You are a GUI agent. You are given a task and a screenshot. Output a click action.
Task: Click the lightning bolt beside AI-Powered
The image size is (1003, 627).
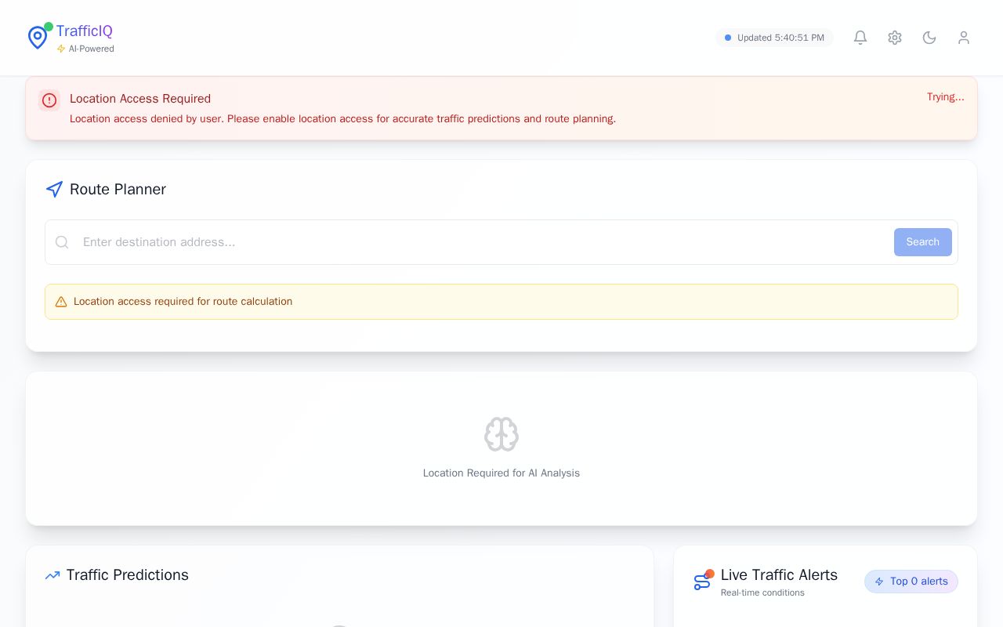[x=61, y=49]
